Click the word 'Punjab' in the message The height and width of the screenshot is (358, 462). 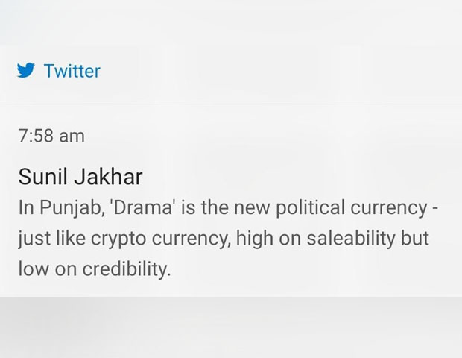coord(72,209)
